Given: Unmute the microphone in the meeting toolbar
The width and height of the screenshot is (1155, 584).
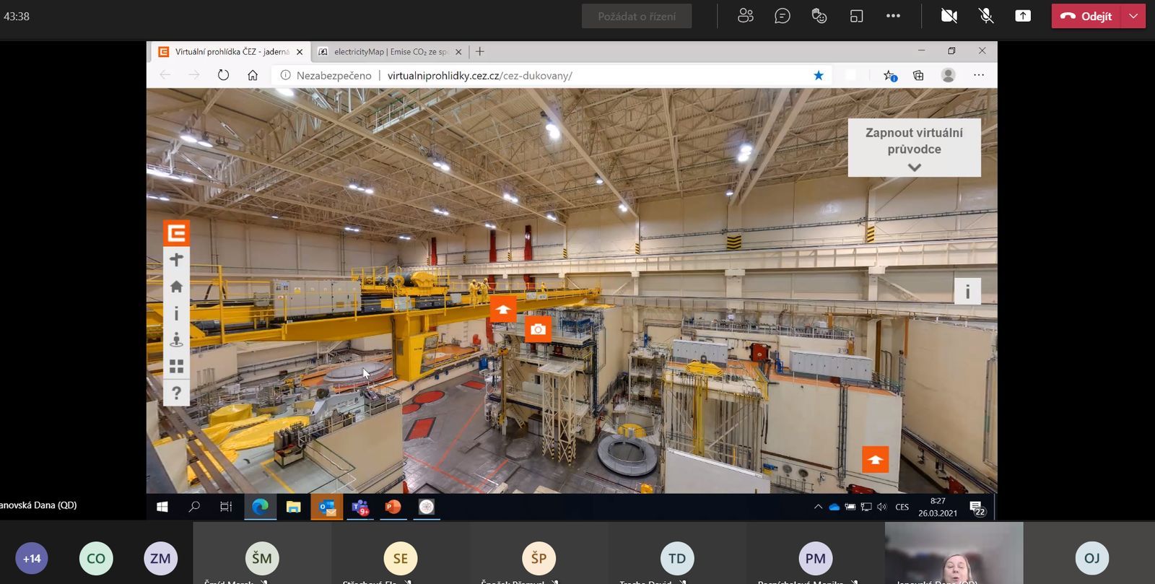Looking at the screenshot, I should tap(985, 16).
